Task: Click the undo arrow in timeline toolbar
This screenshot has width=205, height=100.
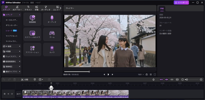Action: click(x=4, y=79)
